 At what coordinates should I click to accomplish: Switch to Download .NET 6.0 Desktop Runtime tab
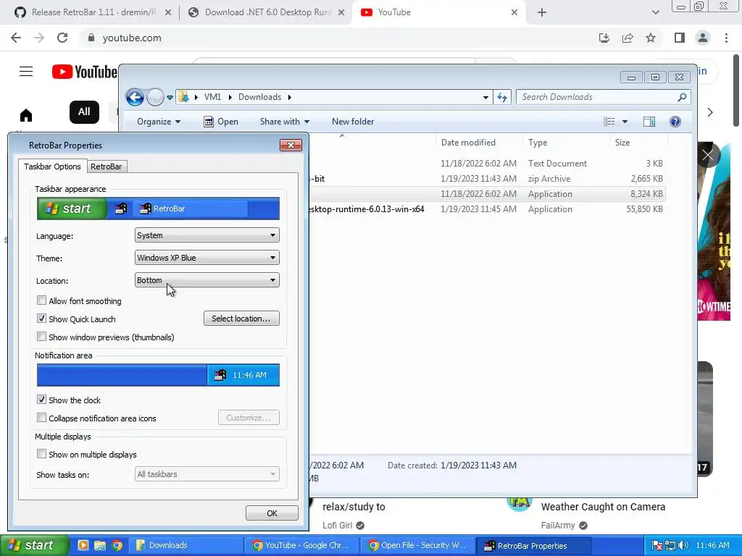tap(265, 12)
